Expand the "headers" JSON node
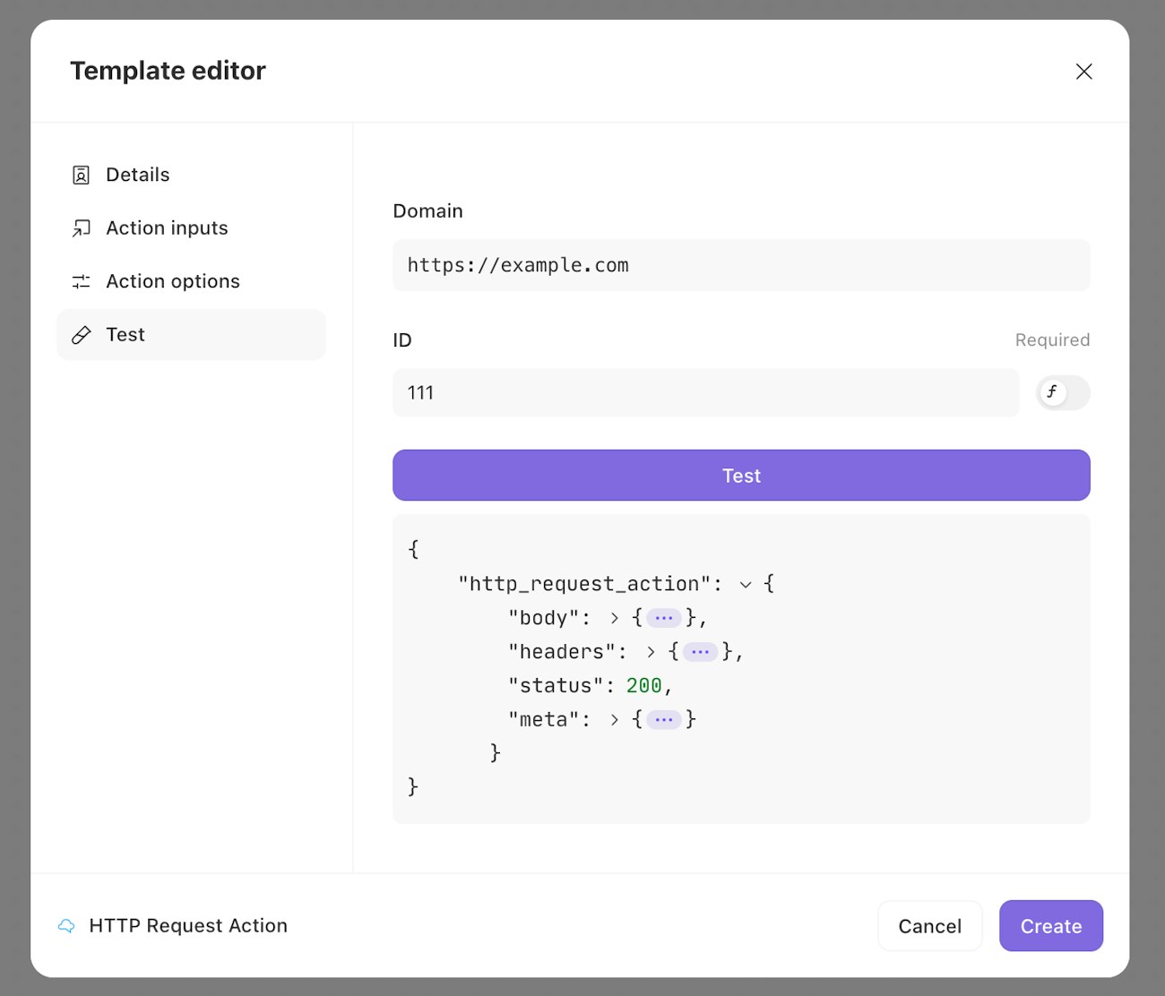This screenshot has height=996, width=1165. coord(651,652)
